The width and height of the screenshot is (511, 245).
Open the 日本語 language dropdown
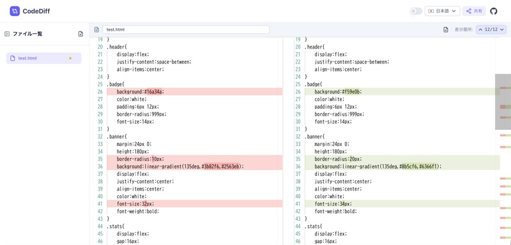(x=442, y=11)
